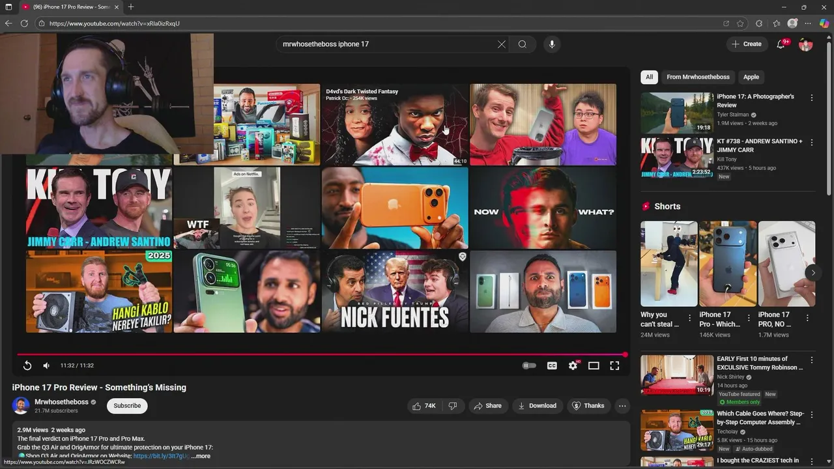Click the red video progress bar

(321, 354)
